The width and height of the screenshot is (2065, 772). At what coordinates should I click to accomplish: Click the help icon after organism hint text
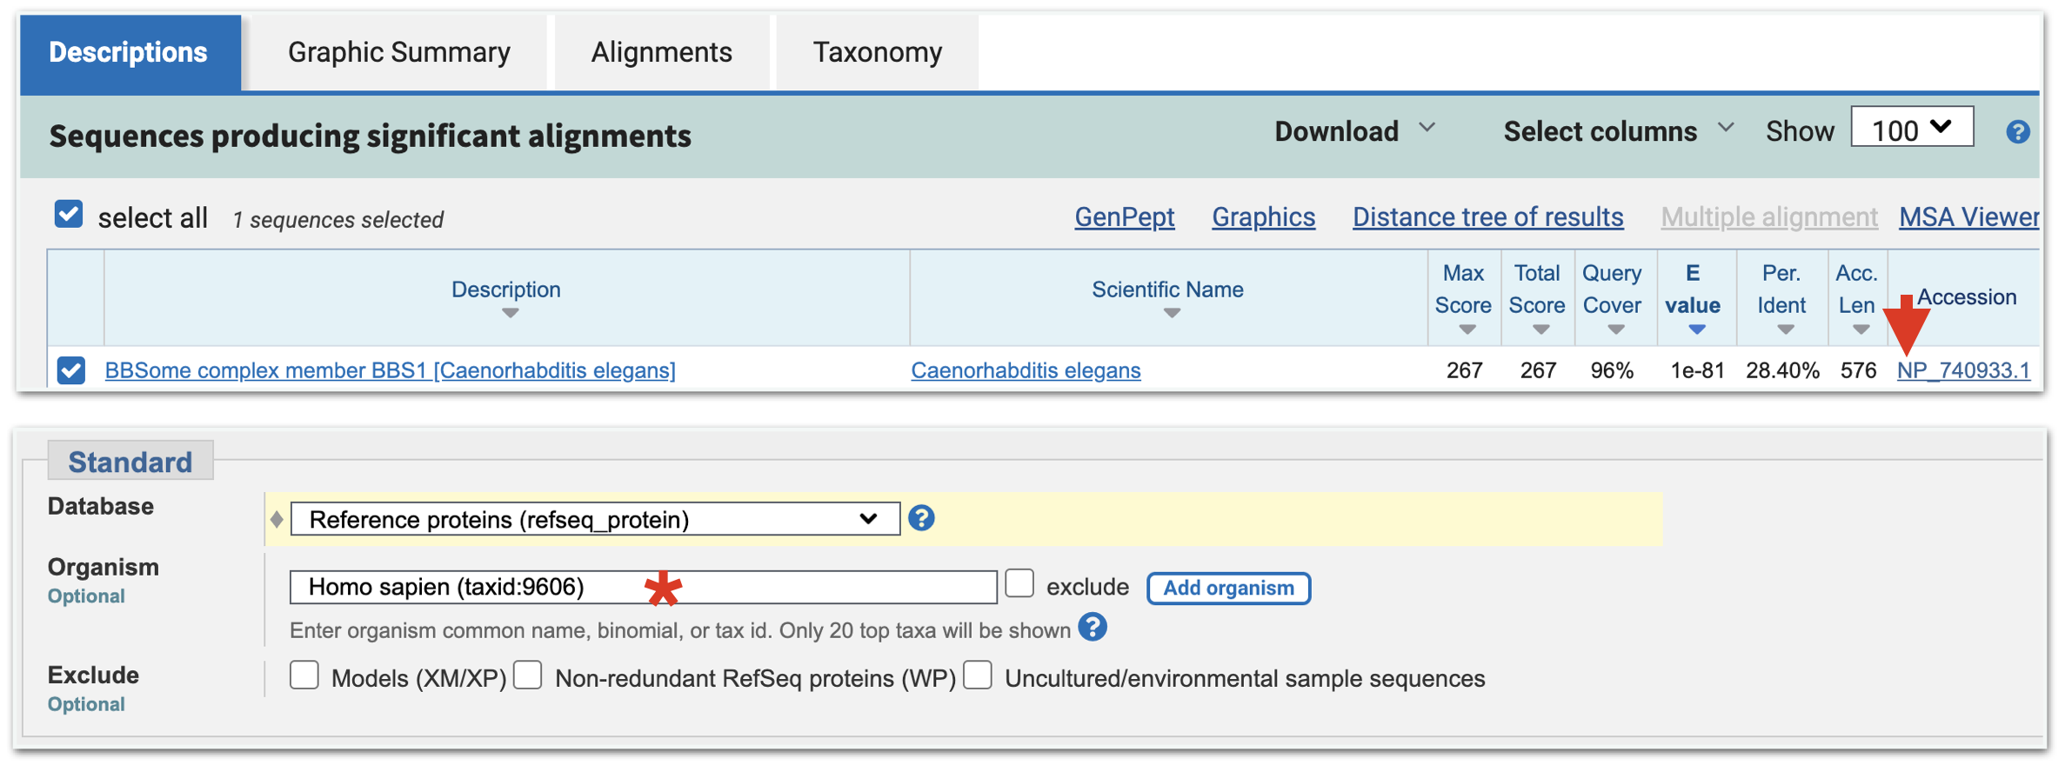click(x=1093, y=627)
